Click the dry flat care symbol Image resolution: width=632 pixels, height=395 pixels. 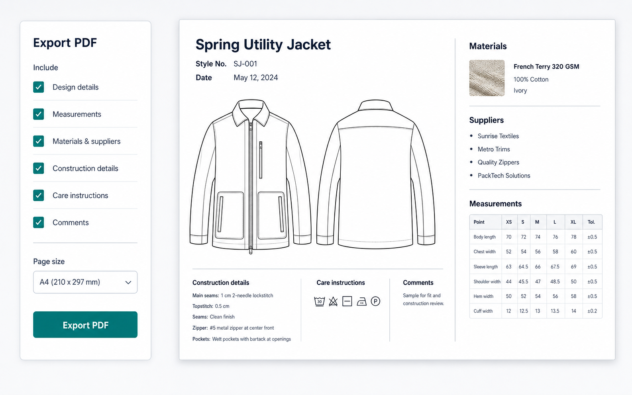click(347, 301)
